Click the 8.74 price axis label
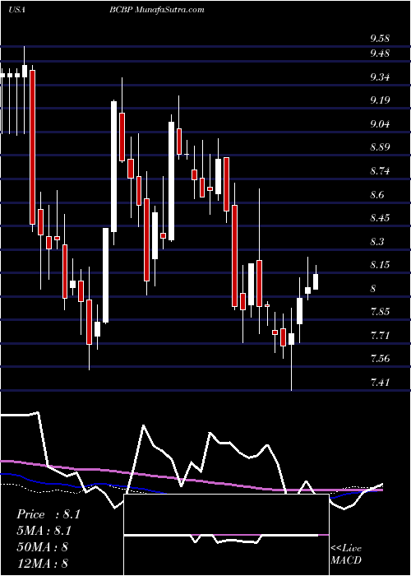Screen dimensions: 411x576 pyautogui.click(x=380, y=171)
